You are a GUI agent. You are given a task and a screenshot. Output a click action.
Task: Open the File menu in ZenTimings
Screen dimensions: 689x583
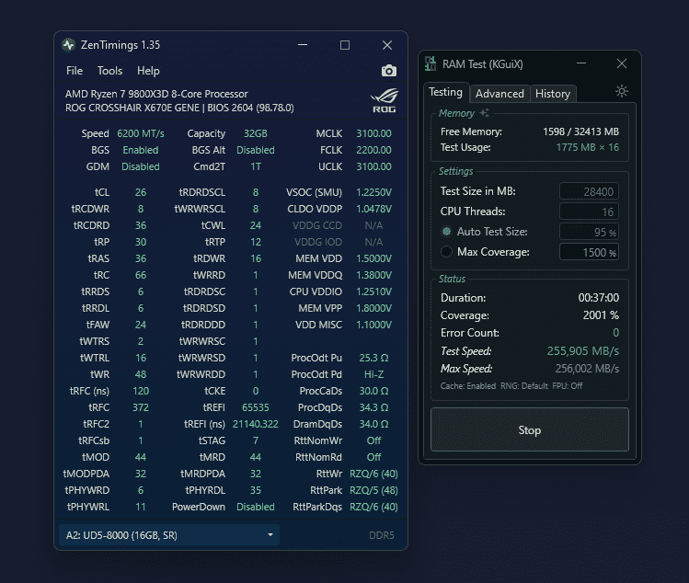(75, 71)
